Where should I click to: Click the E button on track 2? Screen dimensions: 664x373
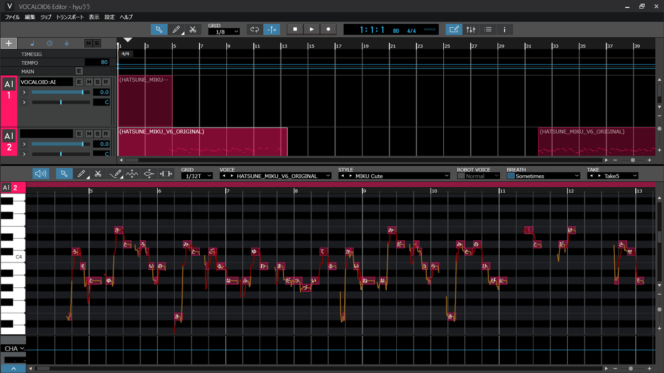click(79, 134)
